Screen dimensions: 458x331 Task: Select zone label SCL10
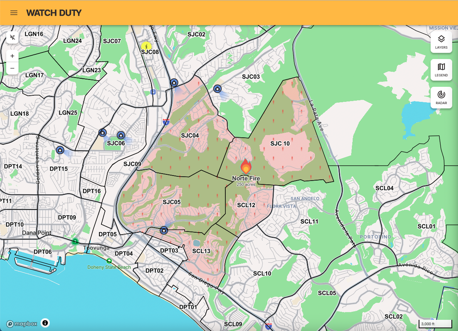coord(262,274)
